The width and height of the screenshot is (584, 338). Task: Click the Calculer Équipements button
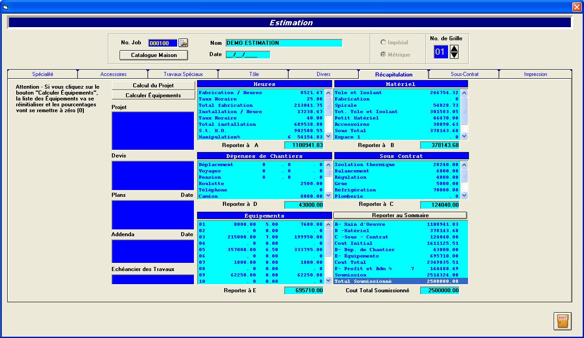[153, 95]
